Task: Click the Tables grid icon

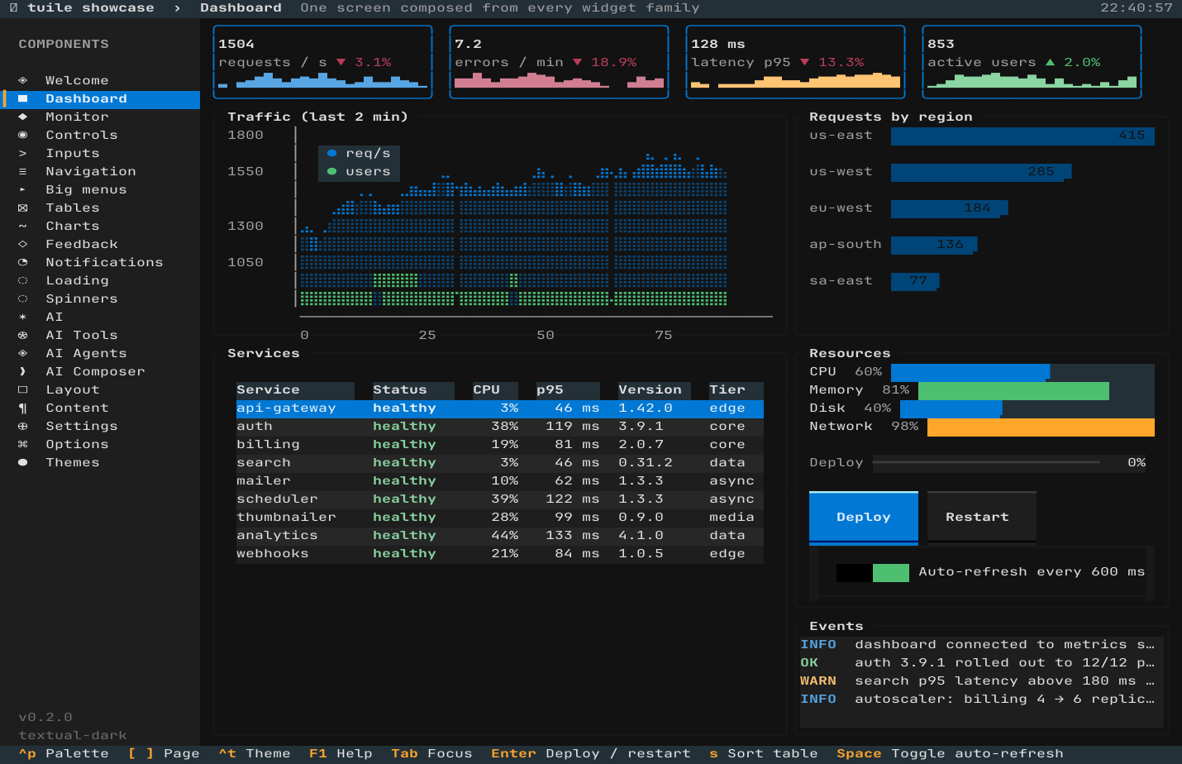Action: pyautogui.click(x=23, y=208)
